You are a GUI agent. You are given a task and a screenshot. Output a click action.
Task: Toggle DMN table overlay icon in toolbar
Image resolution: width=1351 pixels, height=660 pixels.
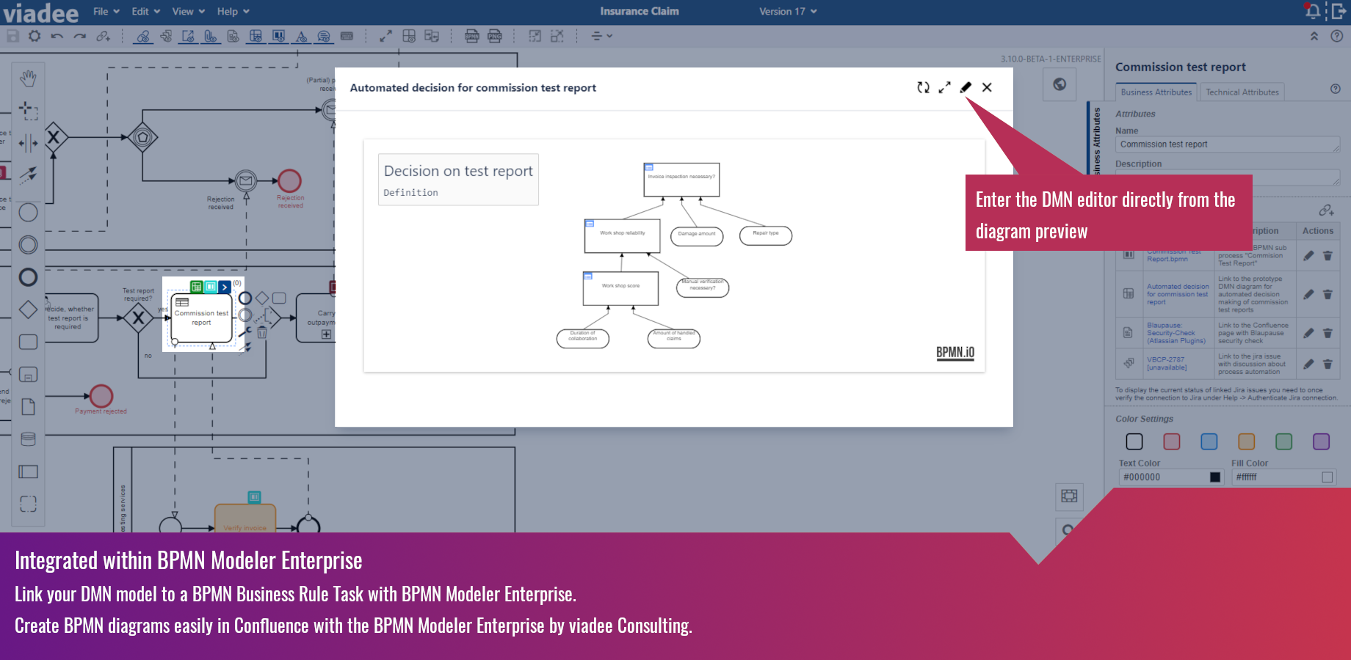(256, 36)
